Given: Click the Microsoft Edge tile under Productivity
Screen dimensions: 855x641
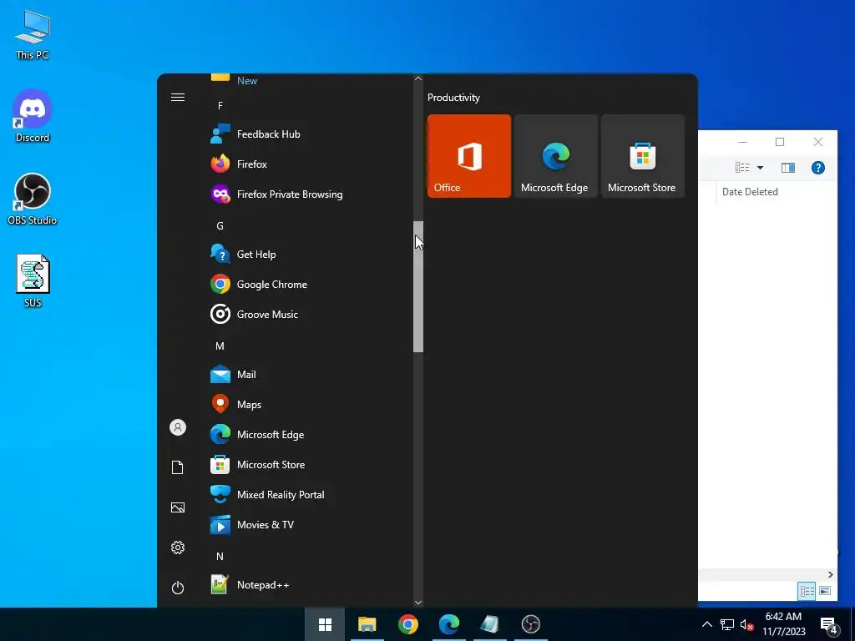Looking at the screenshot, I should 555,156.
